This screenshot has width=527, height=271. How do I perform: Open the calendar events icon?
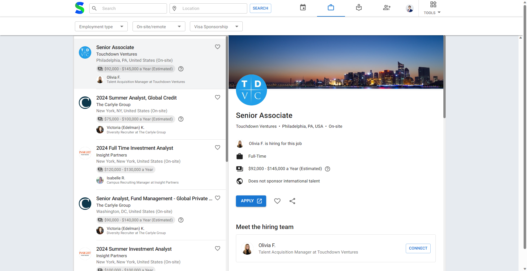pyautogui.click(x=303, y=8)
